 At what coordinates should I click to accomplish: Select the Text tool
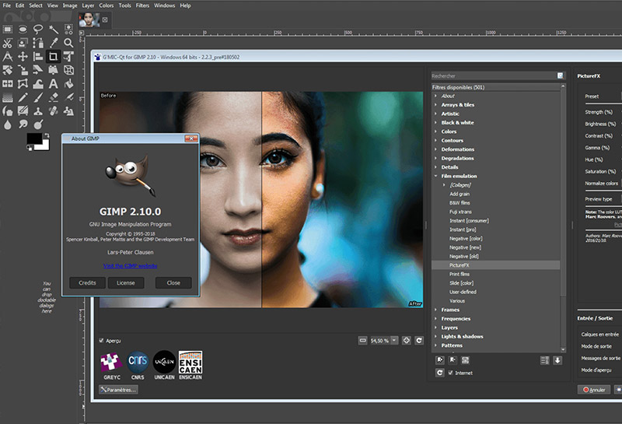[x=53, y=84]
